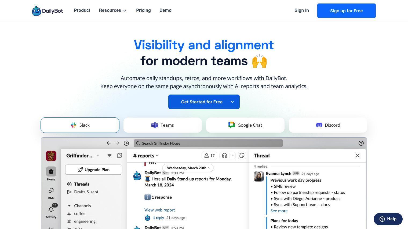Open the Help widget

pyautogui.click(x=388, y=219)
